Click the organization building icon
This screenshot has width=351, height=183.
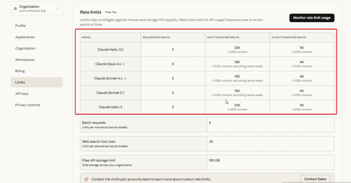tap(15, 9)
